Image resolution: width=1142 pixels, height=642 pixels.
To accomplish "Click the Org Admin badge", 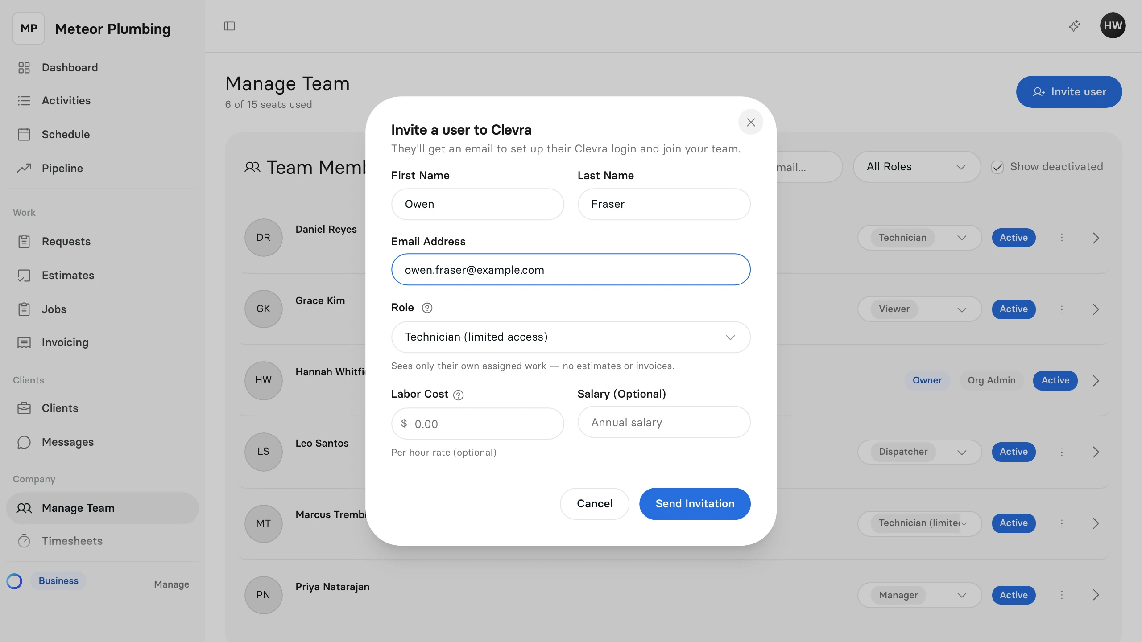I will pyautogui.click(x=991, y=381).
